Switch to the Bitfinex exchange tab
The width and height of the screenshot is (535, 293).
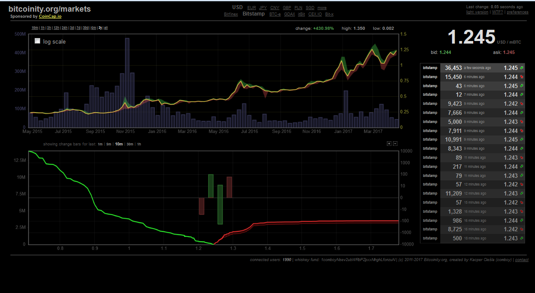(x=231, y=14)
